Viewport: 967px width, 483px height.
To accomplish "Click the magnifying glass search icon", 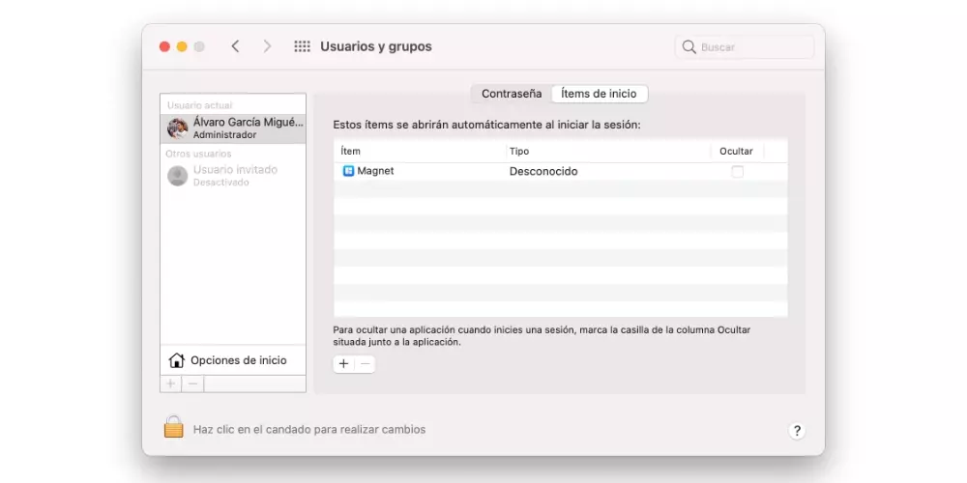I will click(x=689, y=46).
